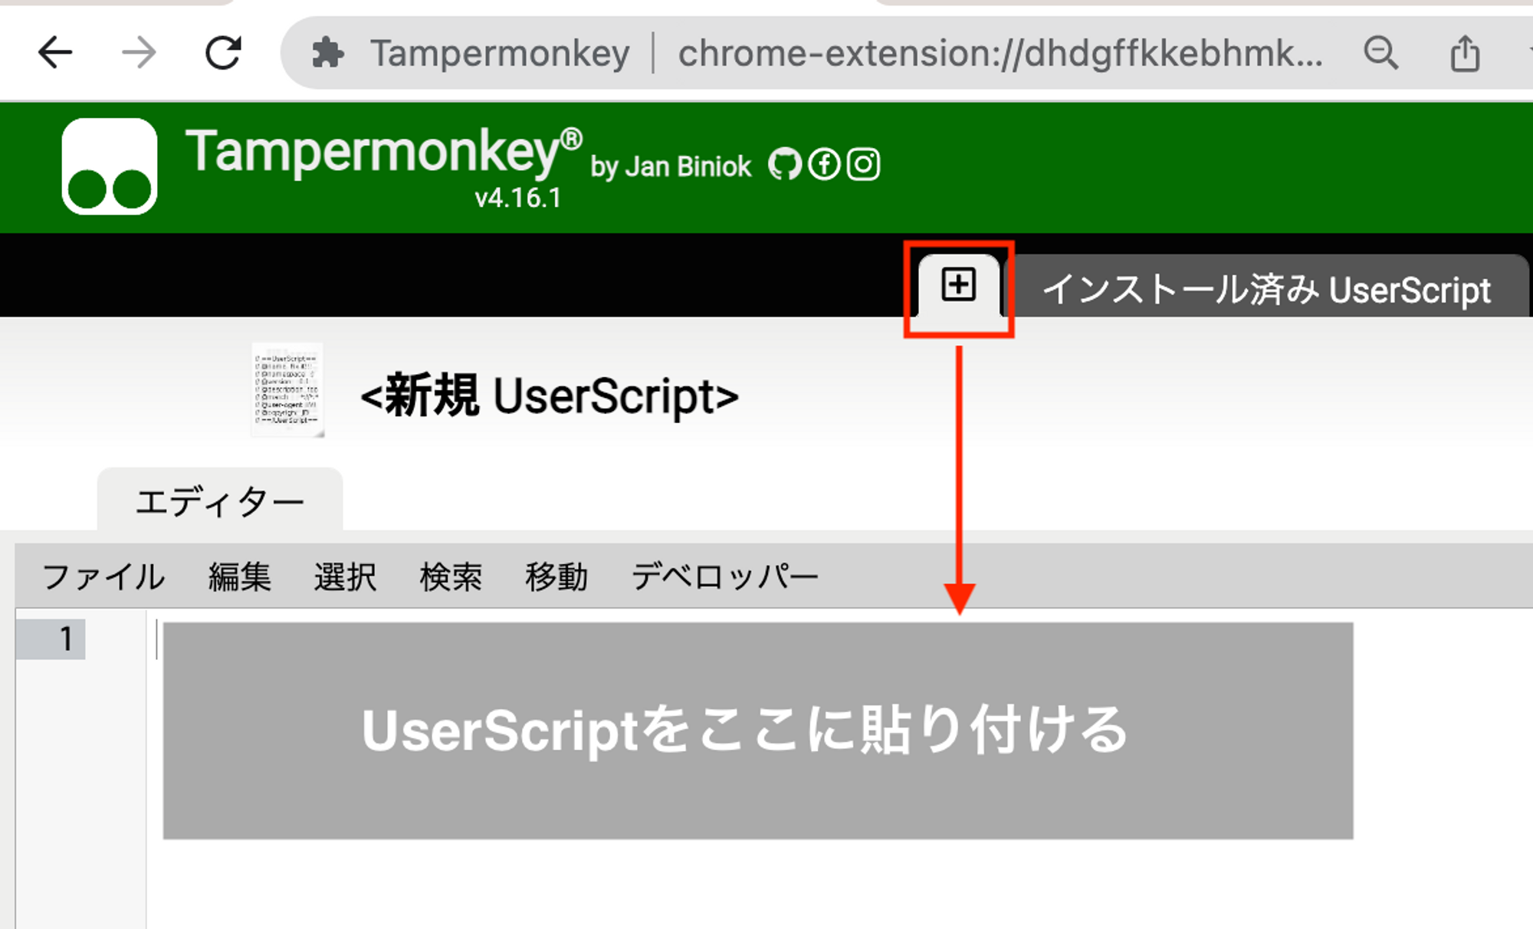This screenshot has width=1533, height=929.
Task: Click the browser forward arrow
Action: click(x=139, y=53)
